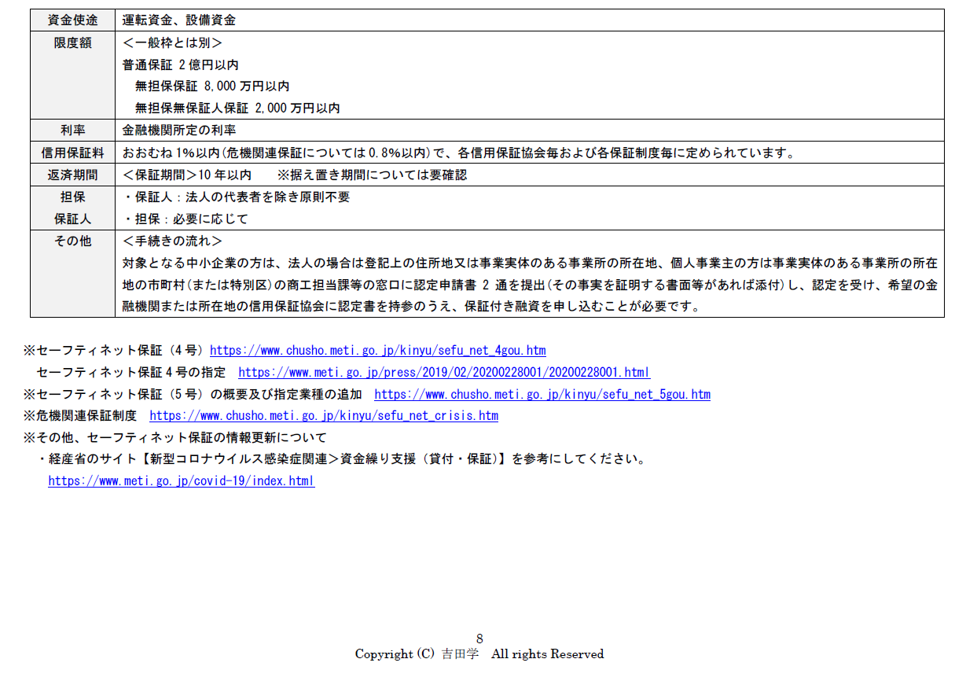Screen dimensions: 977x681
Task: Open the sefu_net_5gou.htm link
Action: [542, 395]
